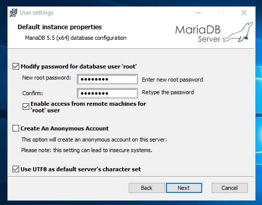Focus the New root password field
Screen dimensions: 262x205
point(107,79)
